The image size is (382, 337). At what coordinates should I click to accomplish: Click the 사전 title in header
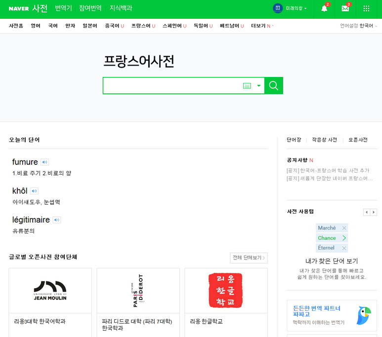(x=40, y=8)
